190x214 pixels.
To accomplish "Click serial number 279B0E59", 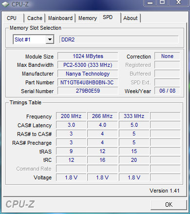I will pyautogui.click(x=88, y=91).
